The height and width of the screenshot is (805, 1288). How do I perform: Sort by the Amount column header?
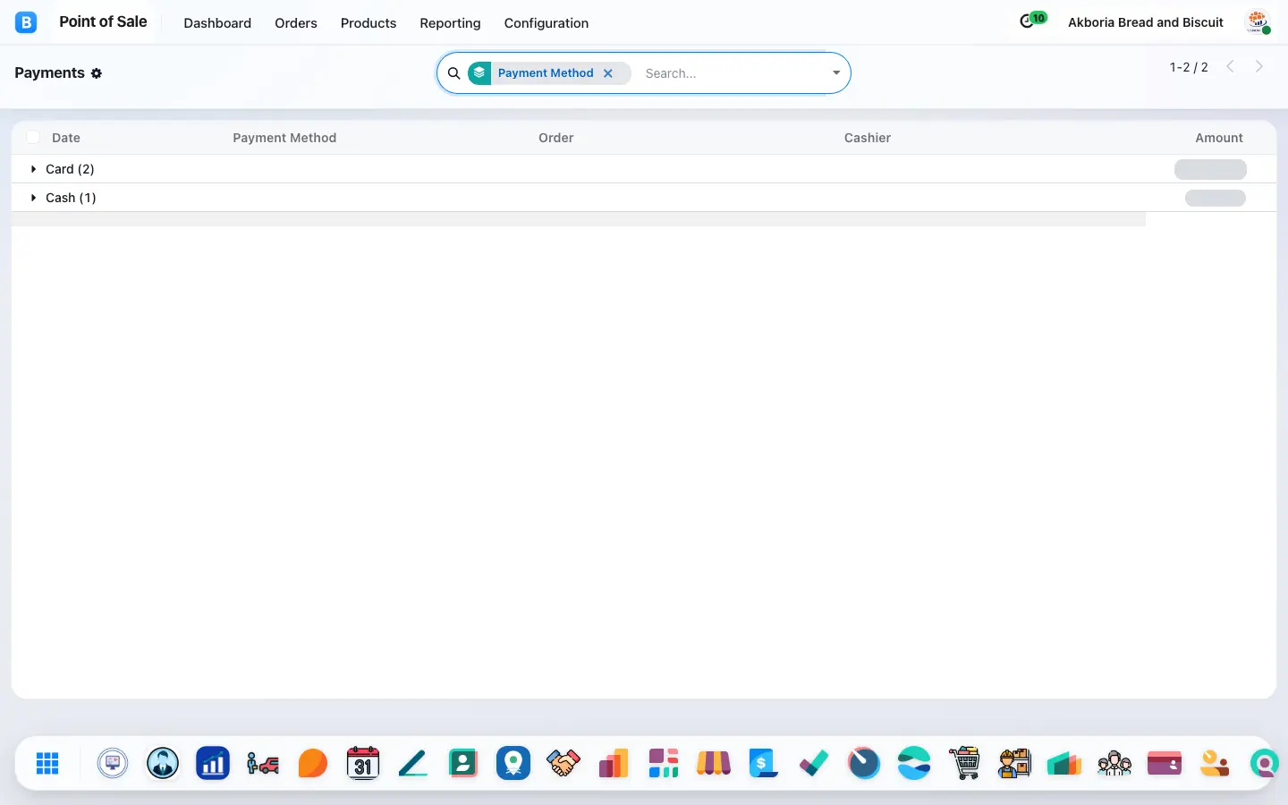(1219, 138)
